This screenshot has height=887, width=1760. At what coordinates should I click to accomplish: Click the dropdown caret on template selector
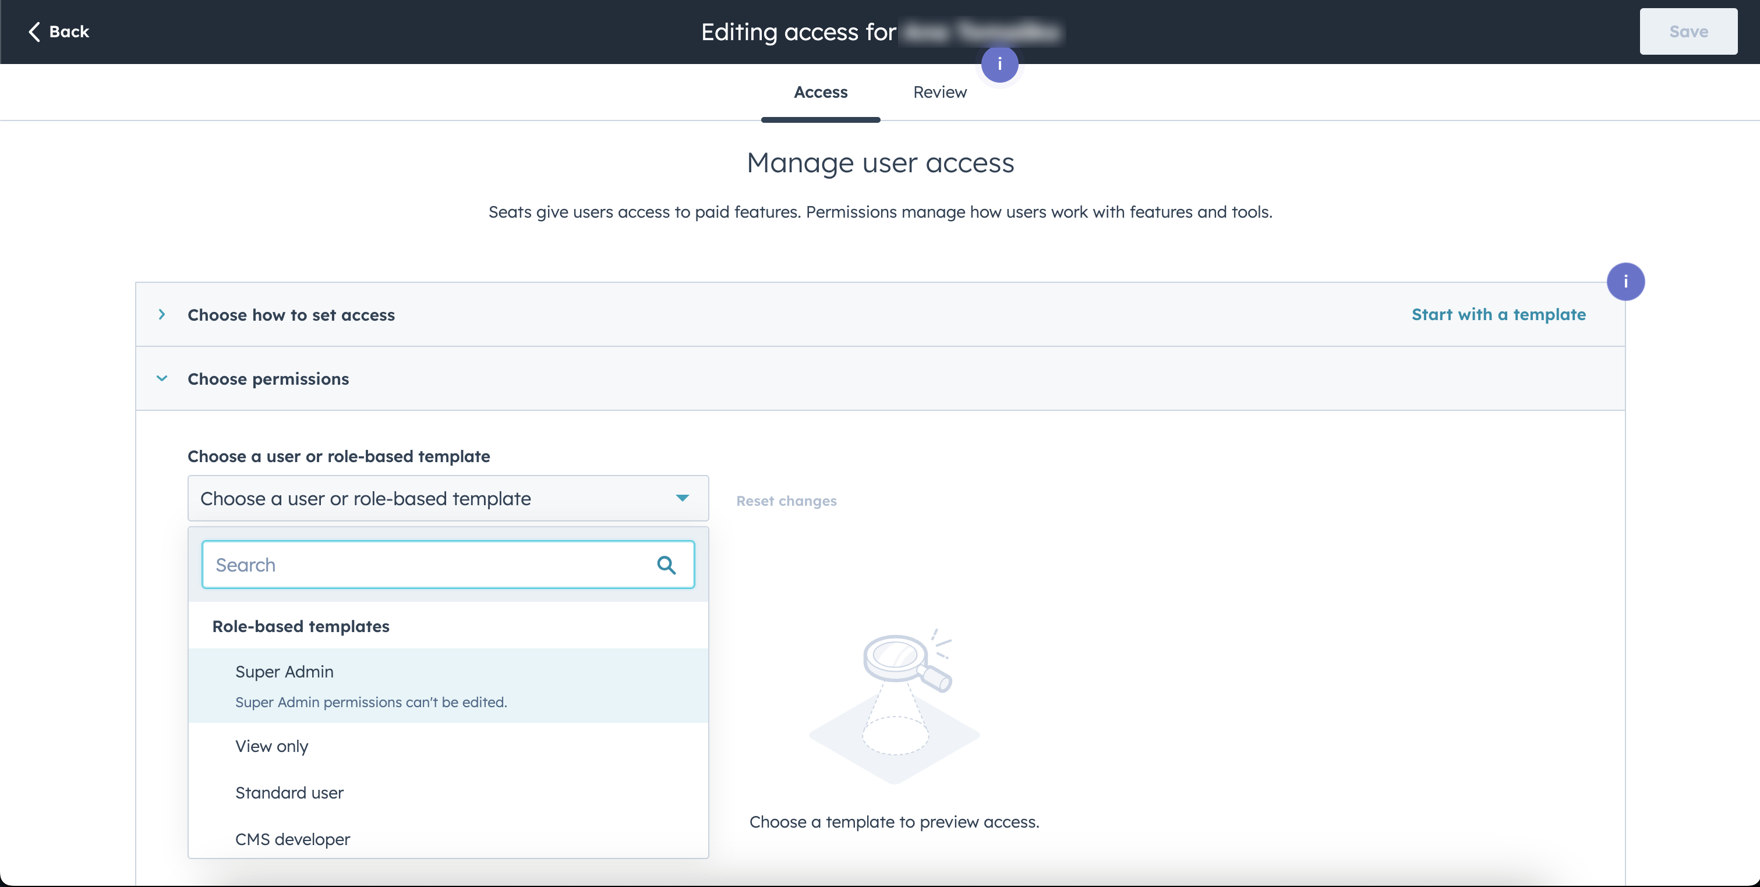682,498
